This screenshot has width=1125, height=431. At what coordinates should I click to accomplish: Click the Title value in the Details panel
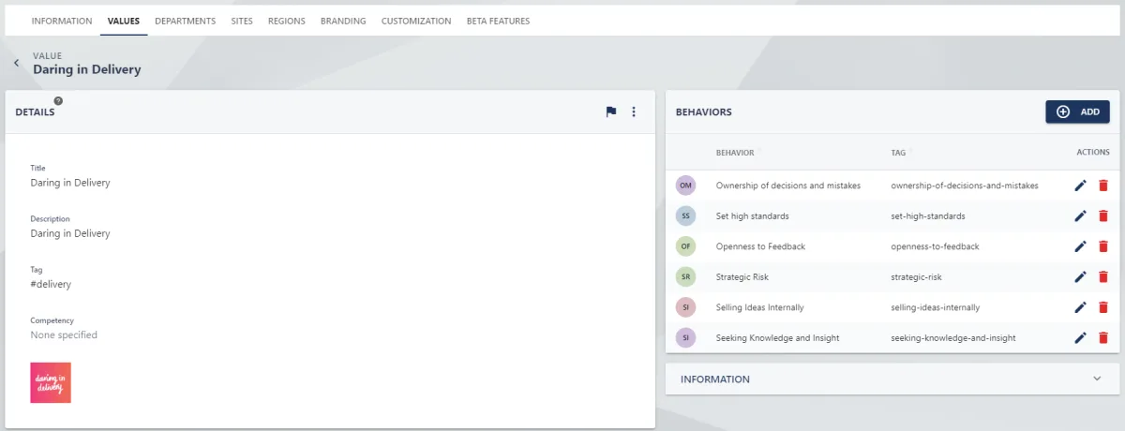(70, 183)
